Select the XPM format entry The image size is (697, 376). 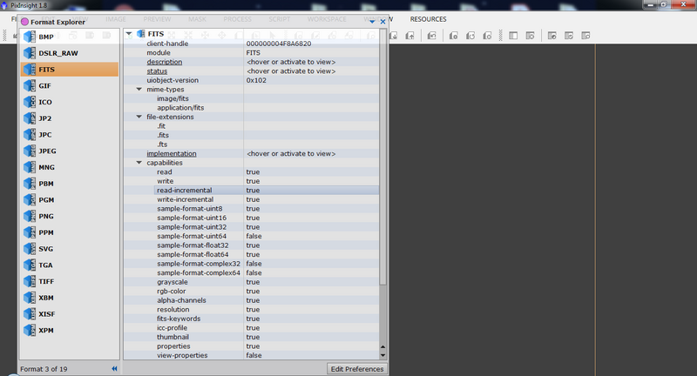[70, 330]
